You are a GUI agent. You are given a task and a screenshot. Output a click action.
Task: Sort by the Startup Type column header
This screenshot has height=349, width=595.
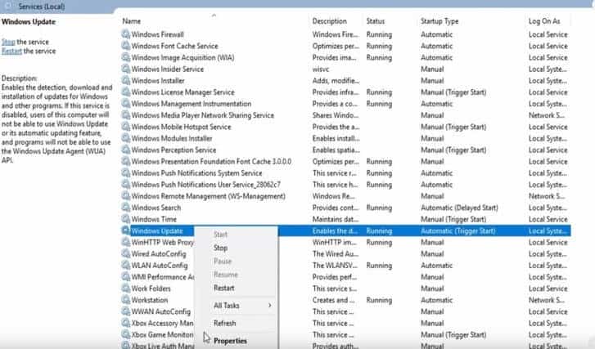click(x=439, y=21)
